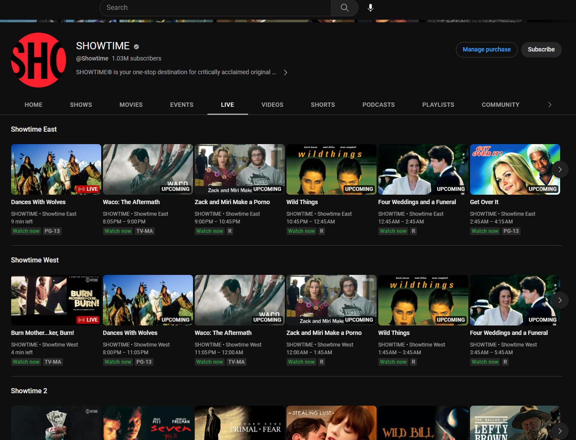Viewport: 576px width, 440px height.
Task: Open the SHOWTIME channel logo avatar
Action: coord(39,60)
